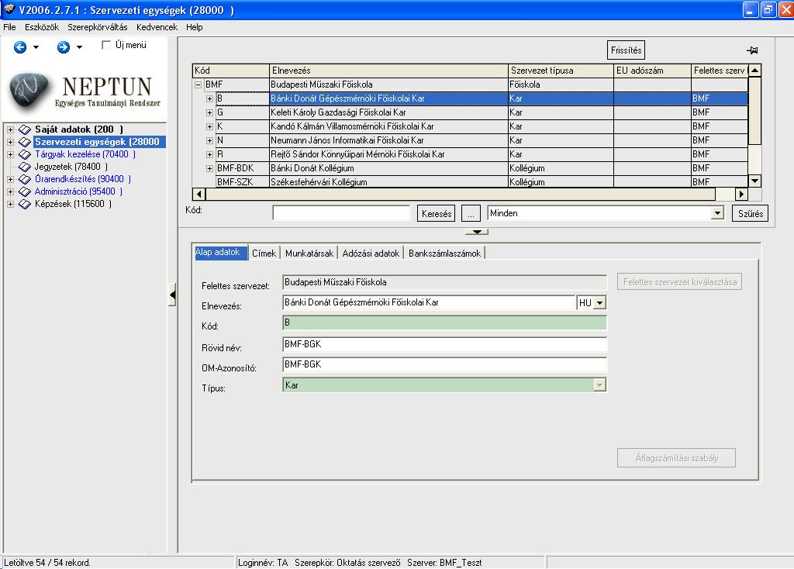Expand the BMF-BDK Bánki Donát Kollégium row
This screenshot has width=794, height=569.
[x=209, y=168]
